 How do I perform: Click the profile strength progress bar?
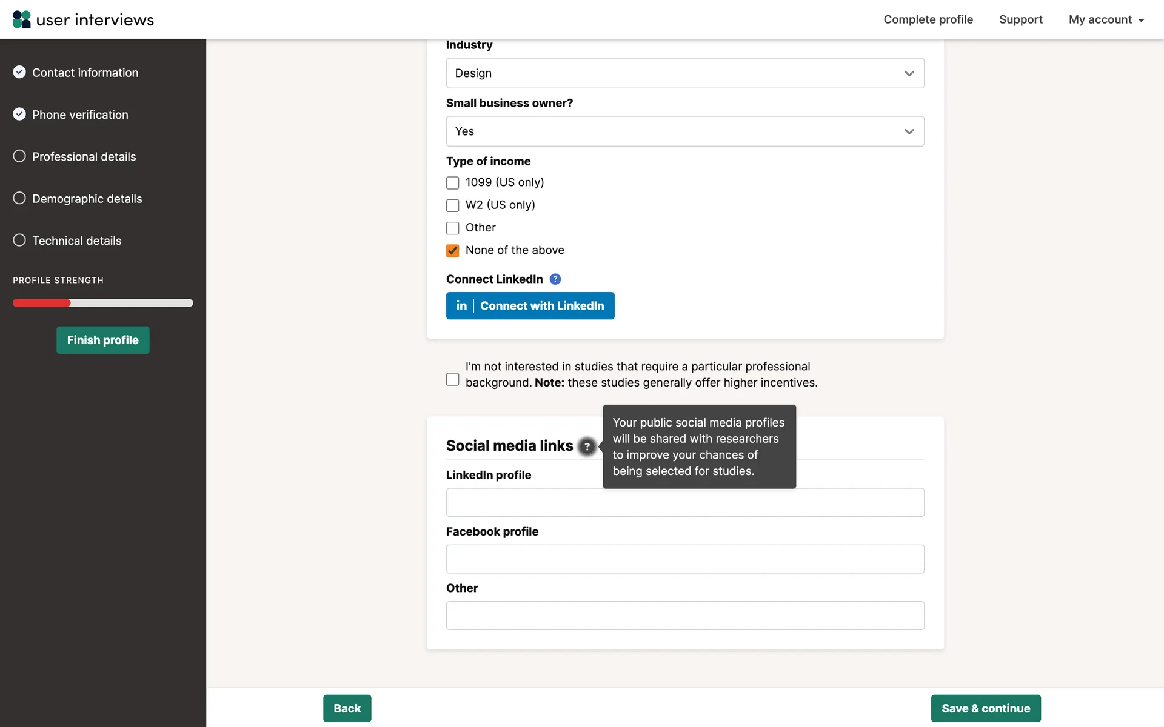coord(103,303)
